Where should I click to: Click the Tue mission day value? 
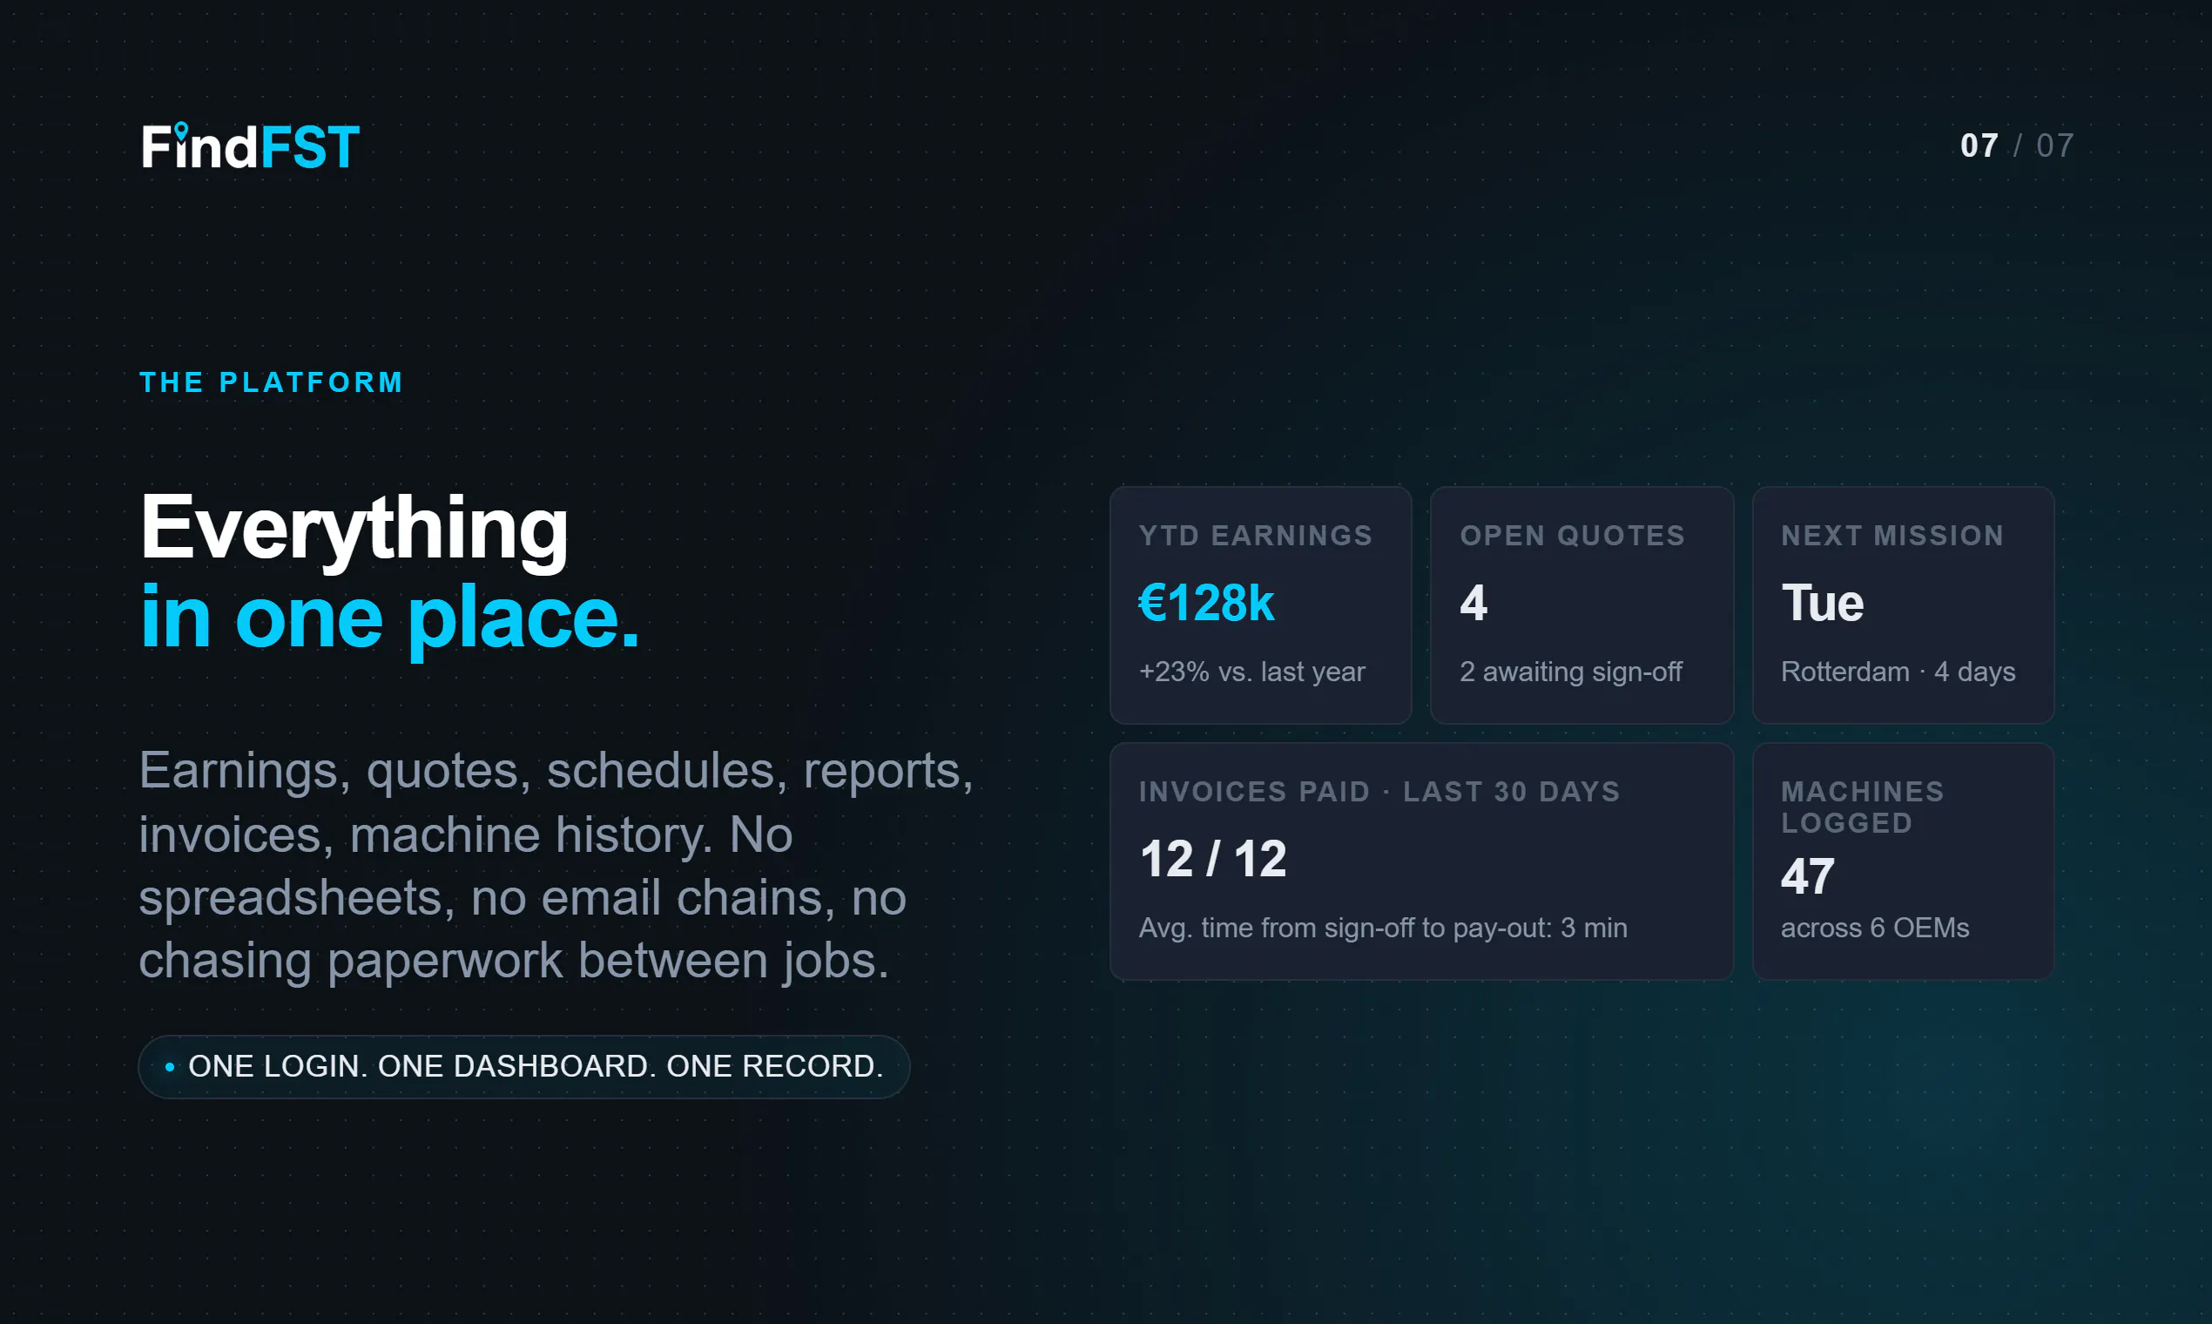tap(1822, 603)
